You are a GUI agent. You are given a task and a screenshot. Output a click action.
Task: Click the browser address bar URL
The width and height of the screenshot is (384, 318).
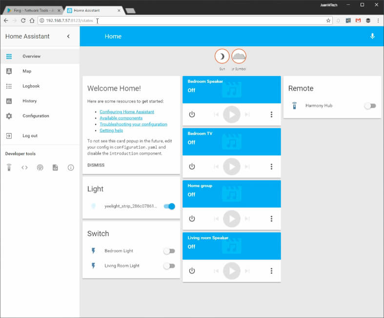[70, 20]
